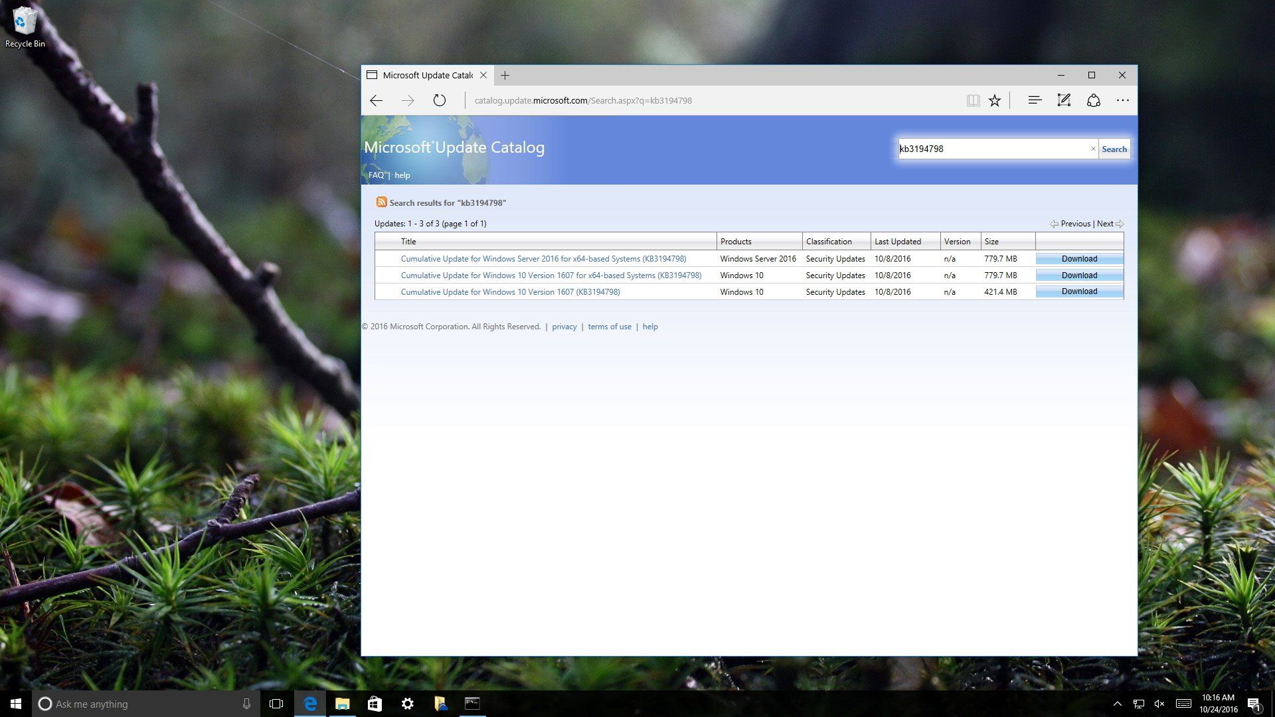Toggle the speaker volume icon in system tray
Viewport: 1275px width, 717px height.
1159,704
